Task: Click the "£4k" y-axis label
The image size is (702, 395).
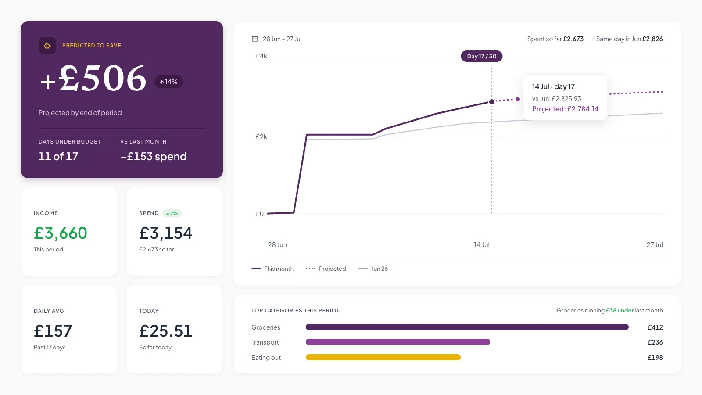Action: click(261, 56)
